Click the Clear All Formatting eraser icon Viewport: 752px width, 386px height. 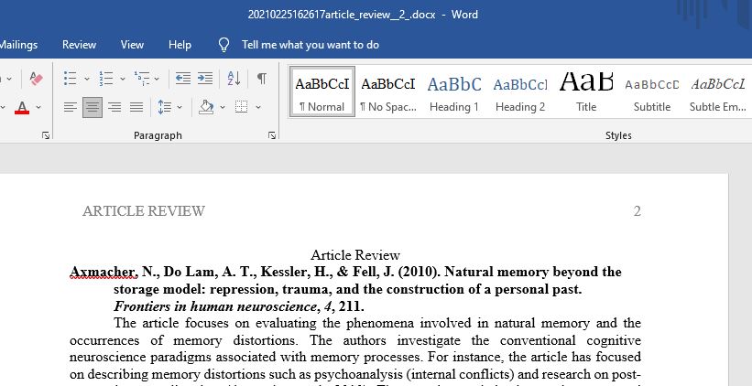[x=36, y=78]
